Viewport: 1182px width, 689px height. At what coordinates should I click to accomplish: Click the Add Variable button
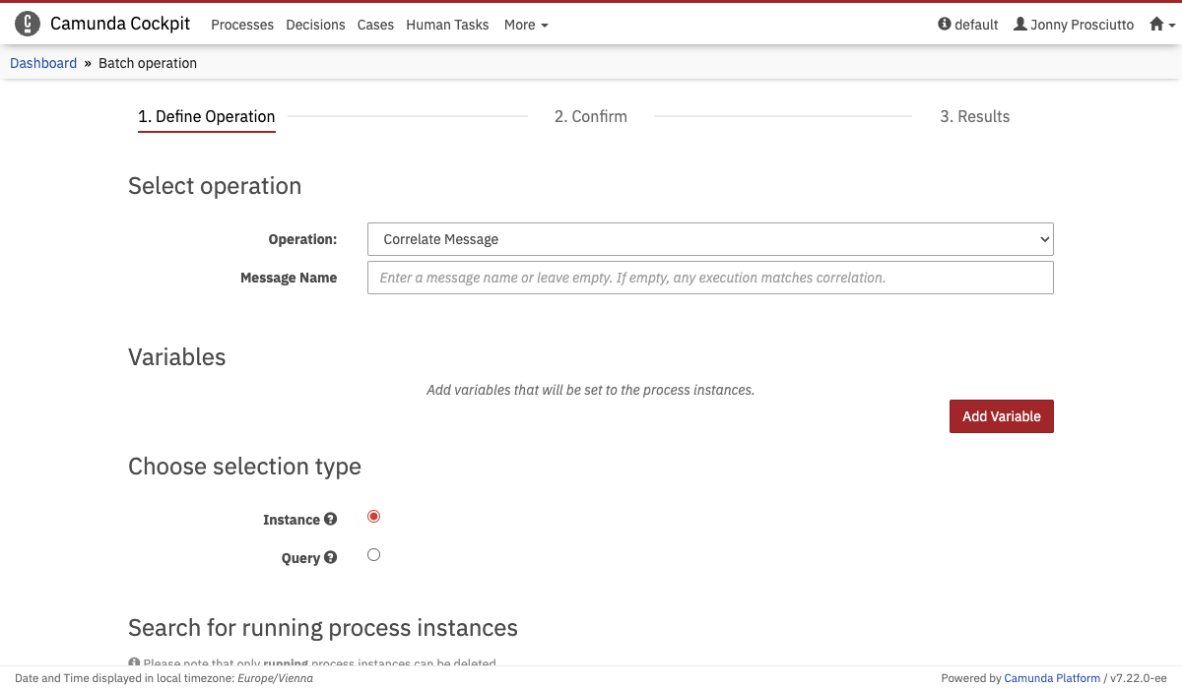click(1001, 415)
